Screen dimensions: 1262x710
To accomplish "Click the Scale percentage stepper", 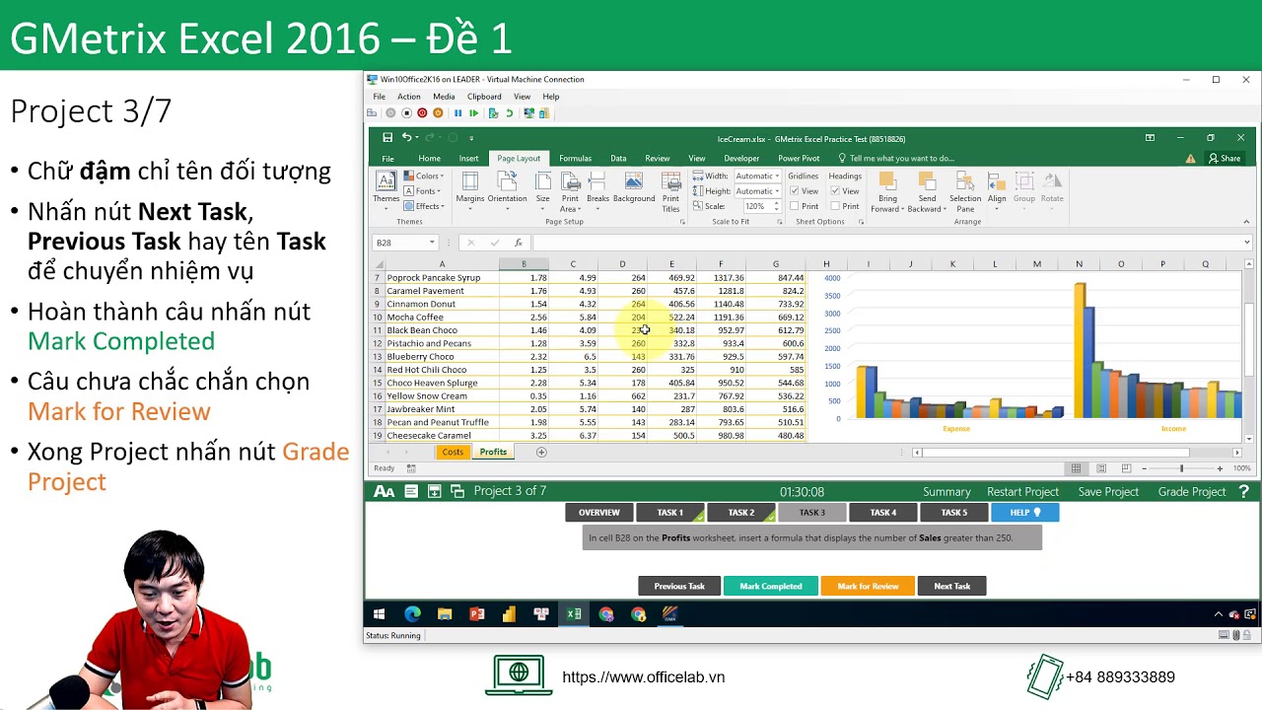I will coord(777,206).
